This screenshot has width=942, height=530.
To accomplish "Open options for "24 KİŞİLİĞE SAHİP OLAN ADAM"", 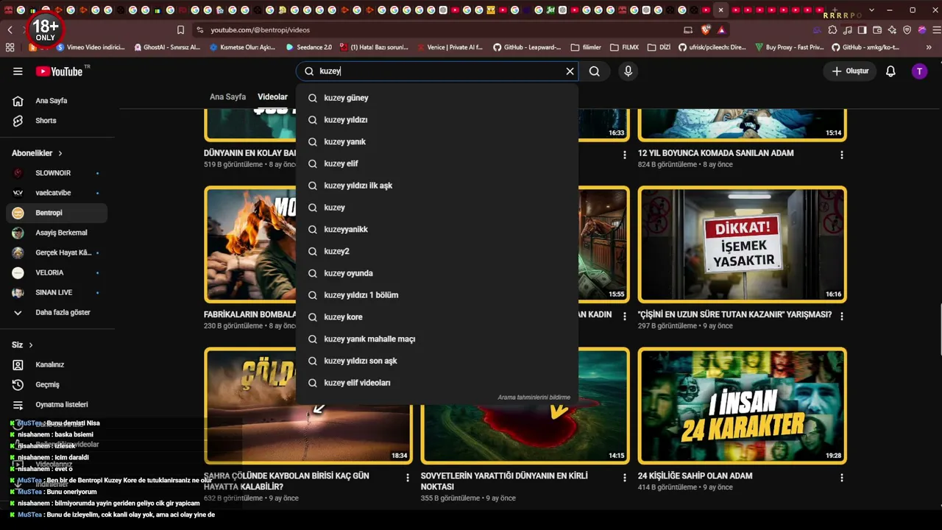I will 842,478.
